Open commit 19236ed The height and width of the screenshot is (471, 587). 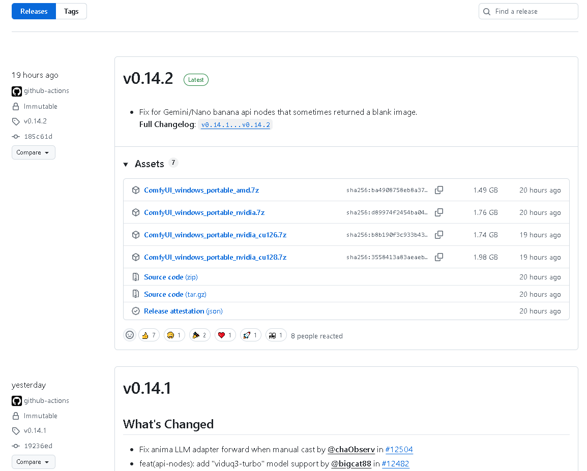click(x=38, y=446)
